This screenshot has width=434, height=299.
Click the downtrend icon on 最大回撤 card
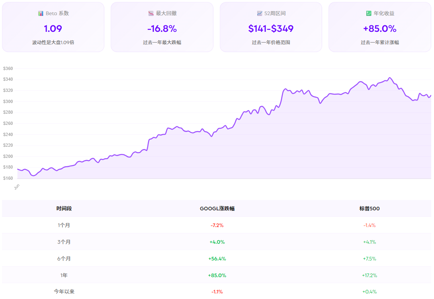click(151, 13)
